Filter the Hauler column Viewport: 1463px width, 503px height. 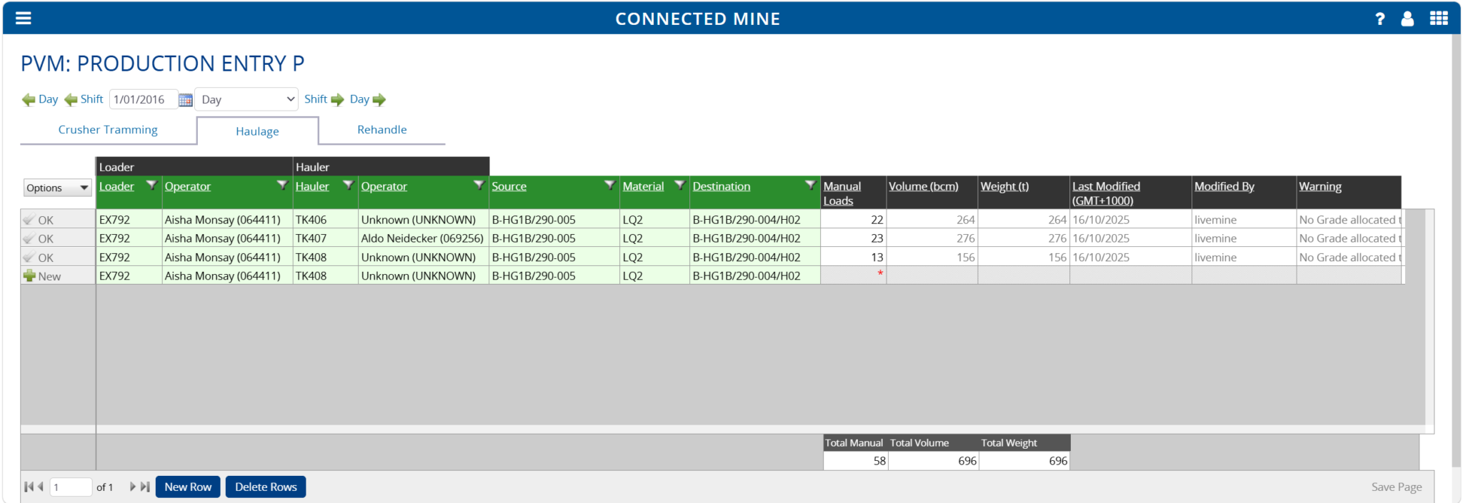coord(348,185)
